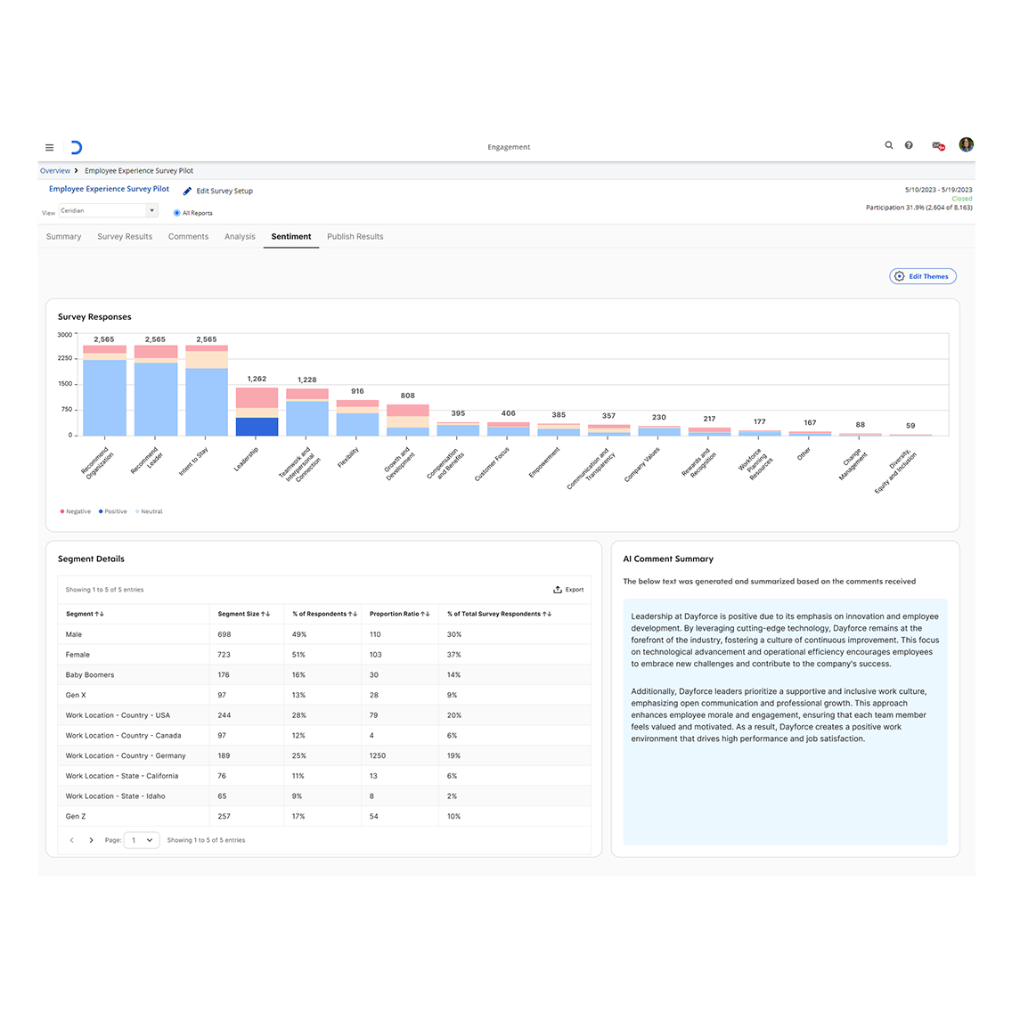Open the search magnifier icon
The width and height of the screenshot is (1012, 1012).
pyautogui.click(x=888, y=145)
